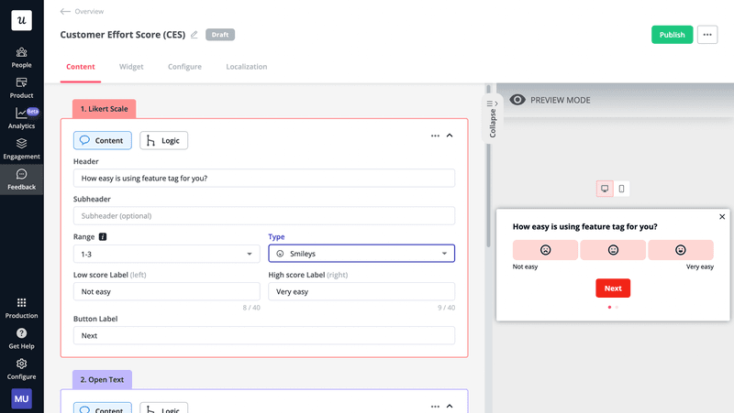Click the Subheader optional field
Image resolution: width=734 pixels, height=413 pixels.
(264, 216)
